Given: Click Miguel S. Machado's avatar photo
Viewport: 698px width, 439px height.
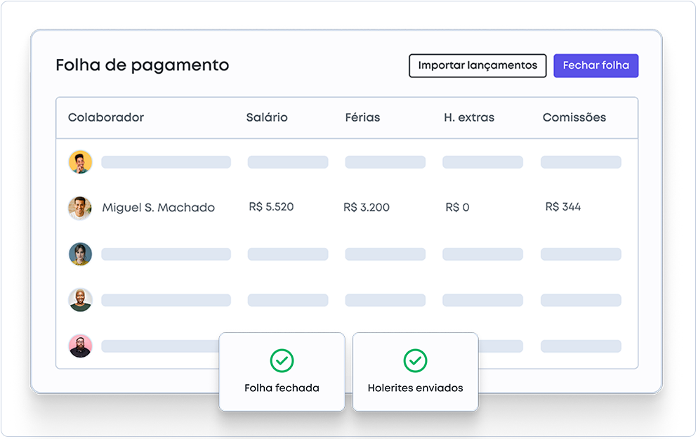Looking at the screenshot, I should 80,208.
